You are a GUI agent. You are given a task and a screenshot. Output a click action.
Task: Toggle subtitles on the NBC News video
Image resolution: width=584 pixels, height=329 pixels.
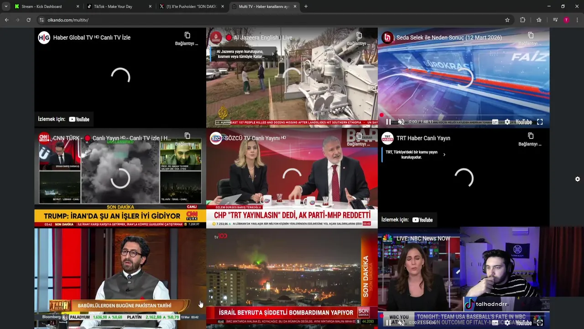(x=495, y=323)
